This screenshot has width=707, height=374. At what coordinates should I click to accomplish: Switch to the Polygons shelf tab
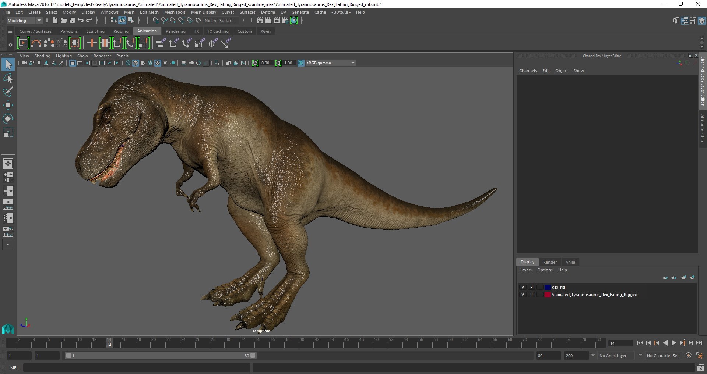point(69,31)
